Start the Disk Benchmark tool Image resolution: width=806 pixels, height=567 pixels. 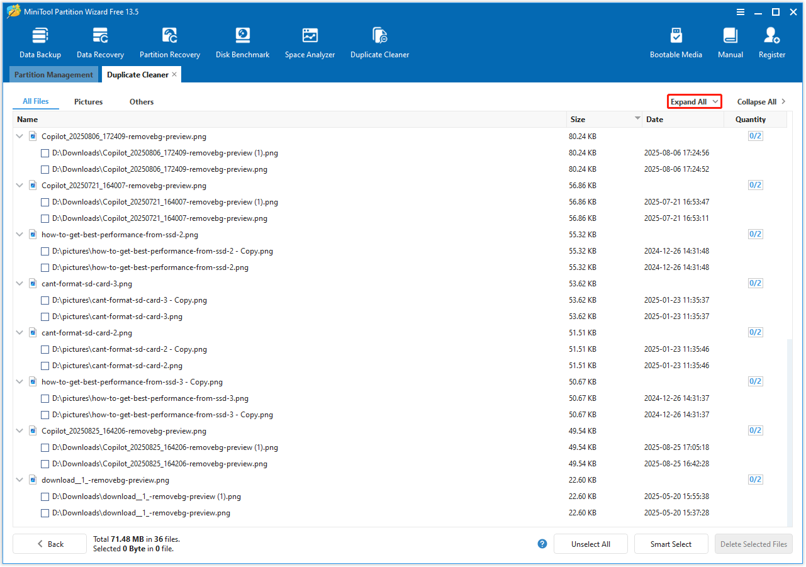242,43
